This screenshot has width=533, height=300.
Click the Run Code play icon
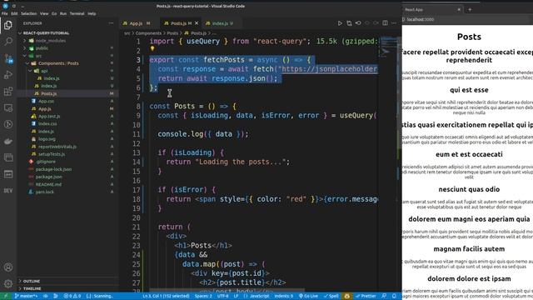coord(340,23)
